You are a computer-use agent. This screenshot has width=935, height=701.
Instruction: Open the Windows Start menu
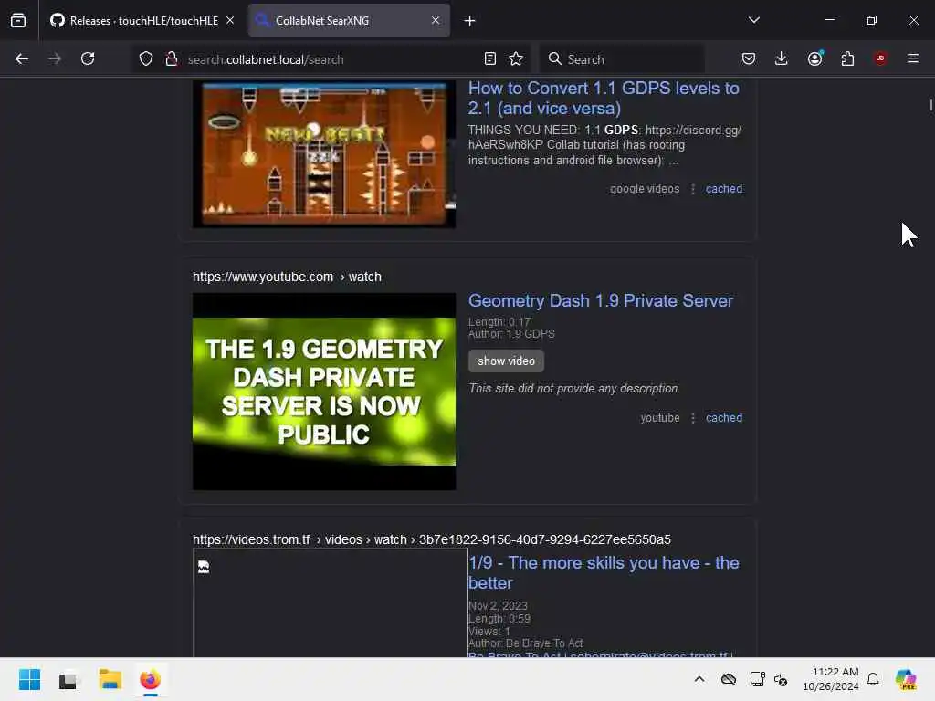[x=30, y=679]
